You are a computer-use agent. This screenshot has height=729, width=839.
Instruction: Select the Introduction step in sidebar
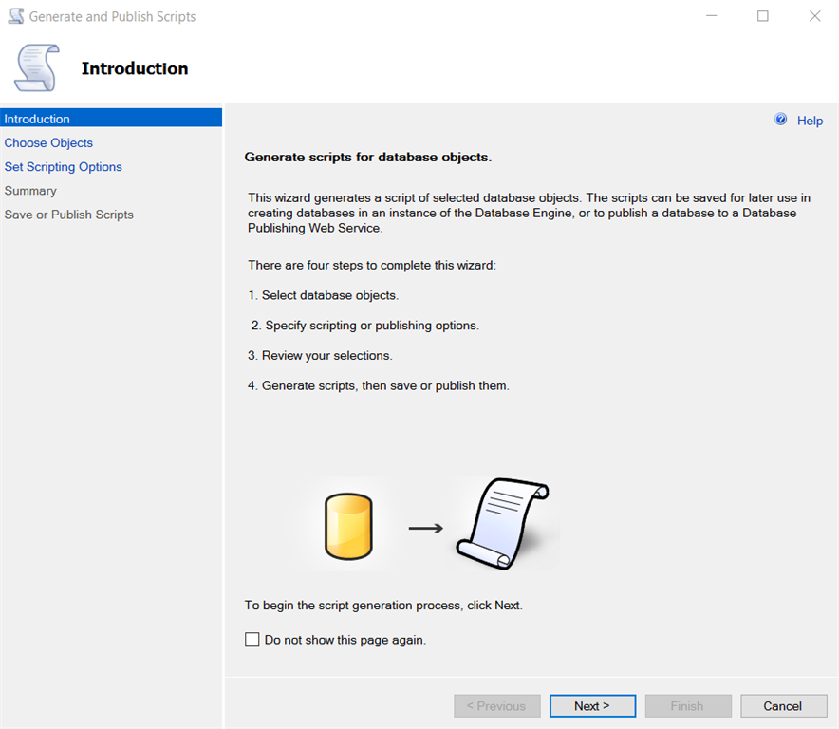pyautogui.click(x=38, y=119)
